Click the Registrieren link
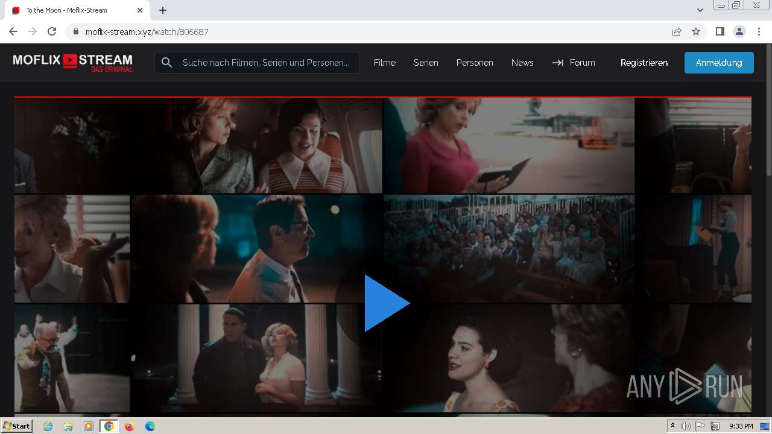 coord(644,63)
